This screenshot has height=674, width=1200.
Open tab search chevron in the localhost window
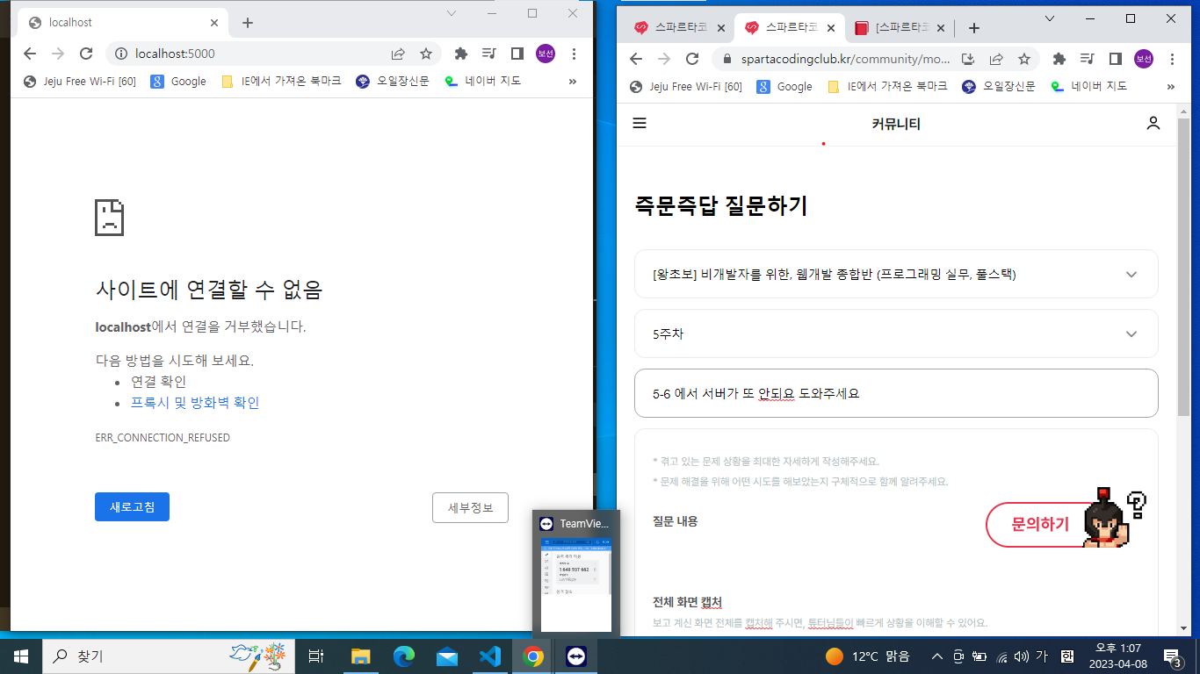[452, 13]
